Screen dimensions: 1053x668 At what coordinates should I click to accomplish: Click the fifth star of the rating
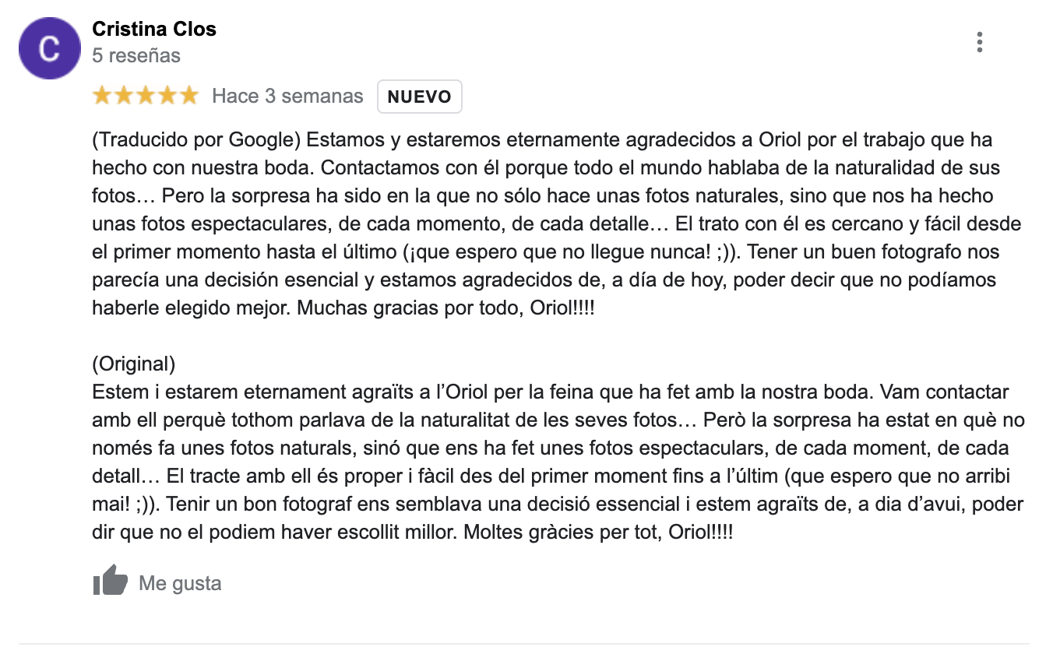189,97
